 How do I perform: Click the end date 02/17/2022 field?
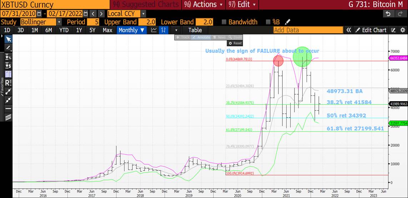[x=65, y=14]
